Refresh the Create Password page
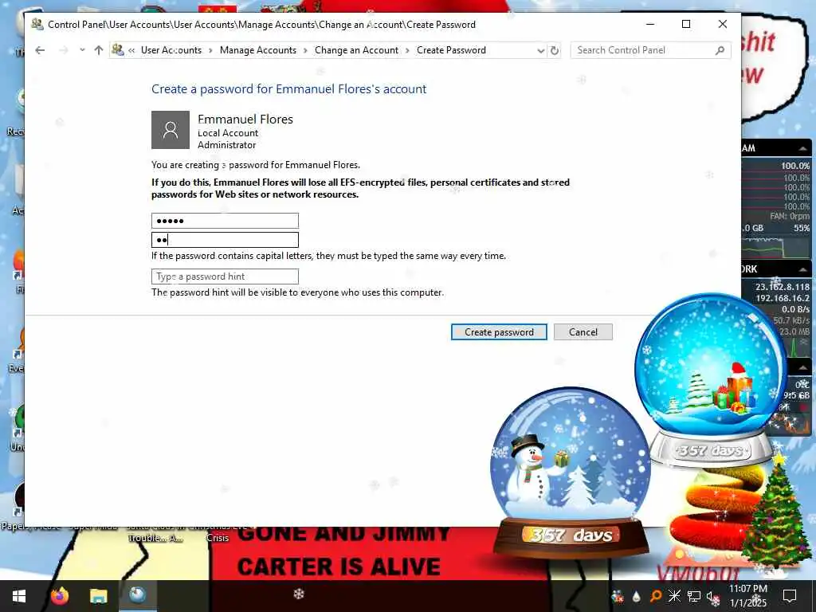Viewport: 816px width, 612px height. pyautogui.click(x=555, y=50)
